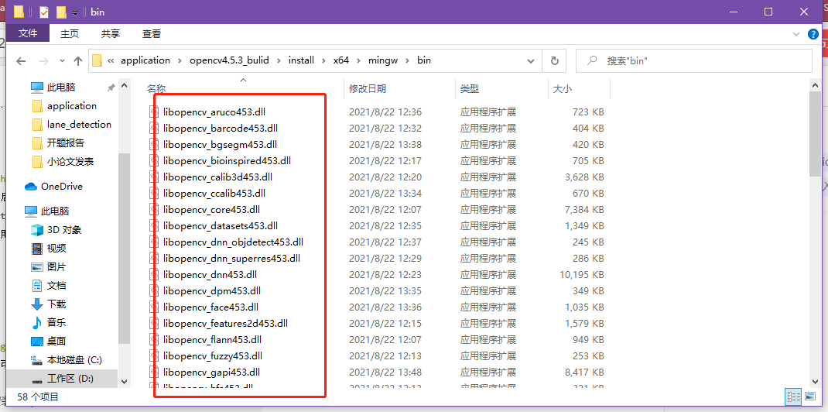Refresh the bin folder view
The image size is (828, 412).
[555, 60]
